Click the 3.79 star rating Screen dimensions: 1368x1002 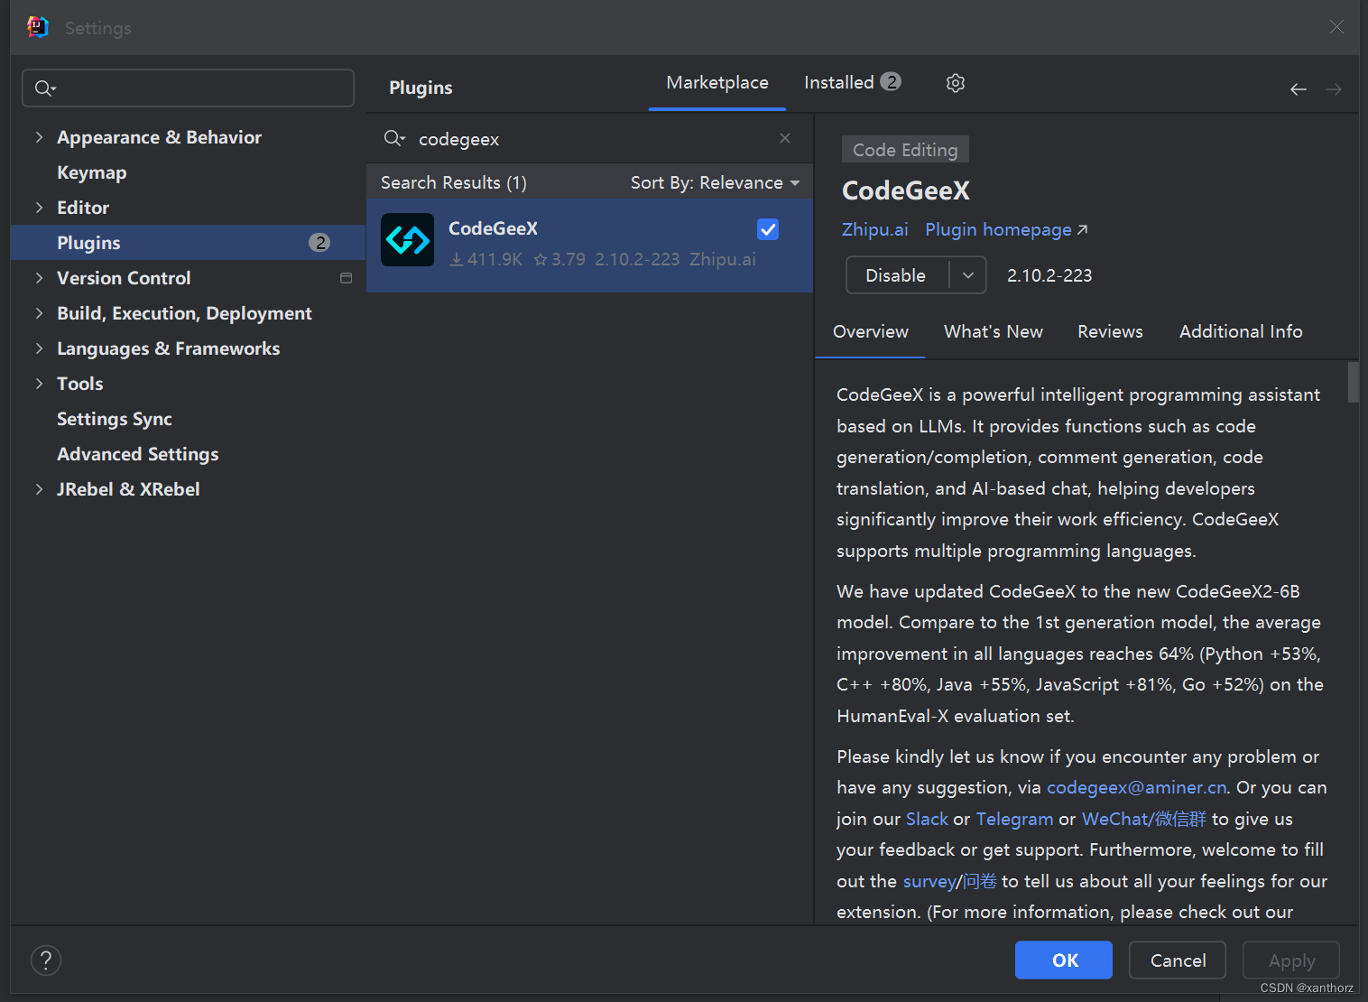point(559,259)
